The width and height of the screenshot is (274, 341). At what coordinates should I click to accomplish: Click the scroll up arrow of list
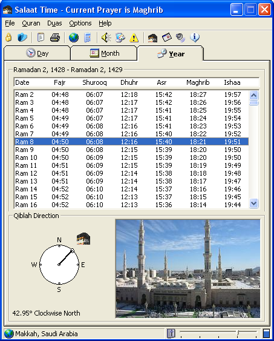pos(253,95)
